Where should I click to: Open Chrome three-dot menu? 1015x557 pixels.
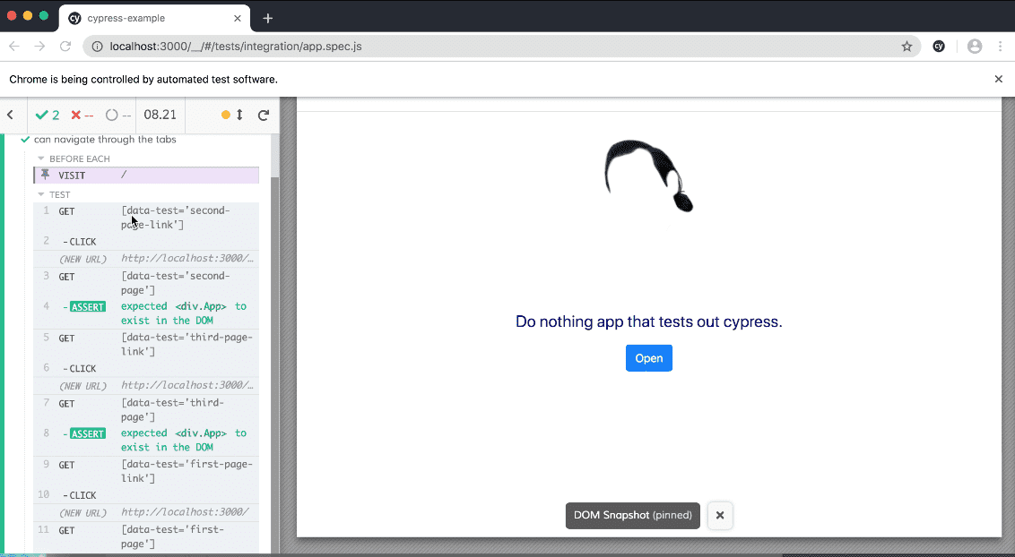point(1000,46)
